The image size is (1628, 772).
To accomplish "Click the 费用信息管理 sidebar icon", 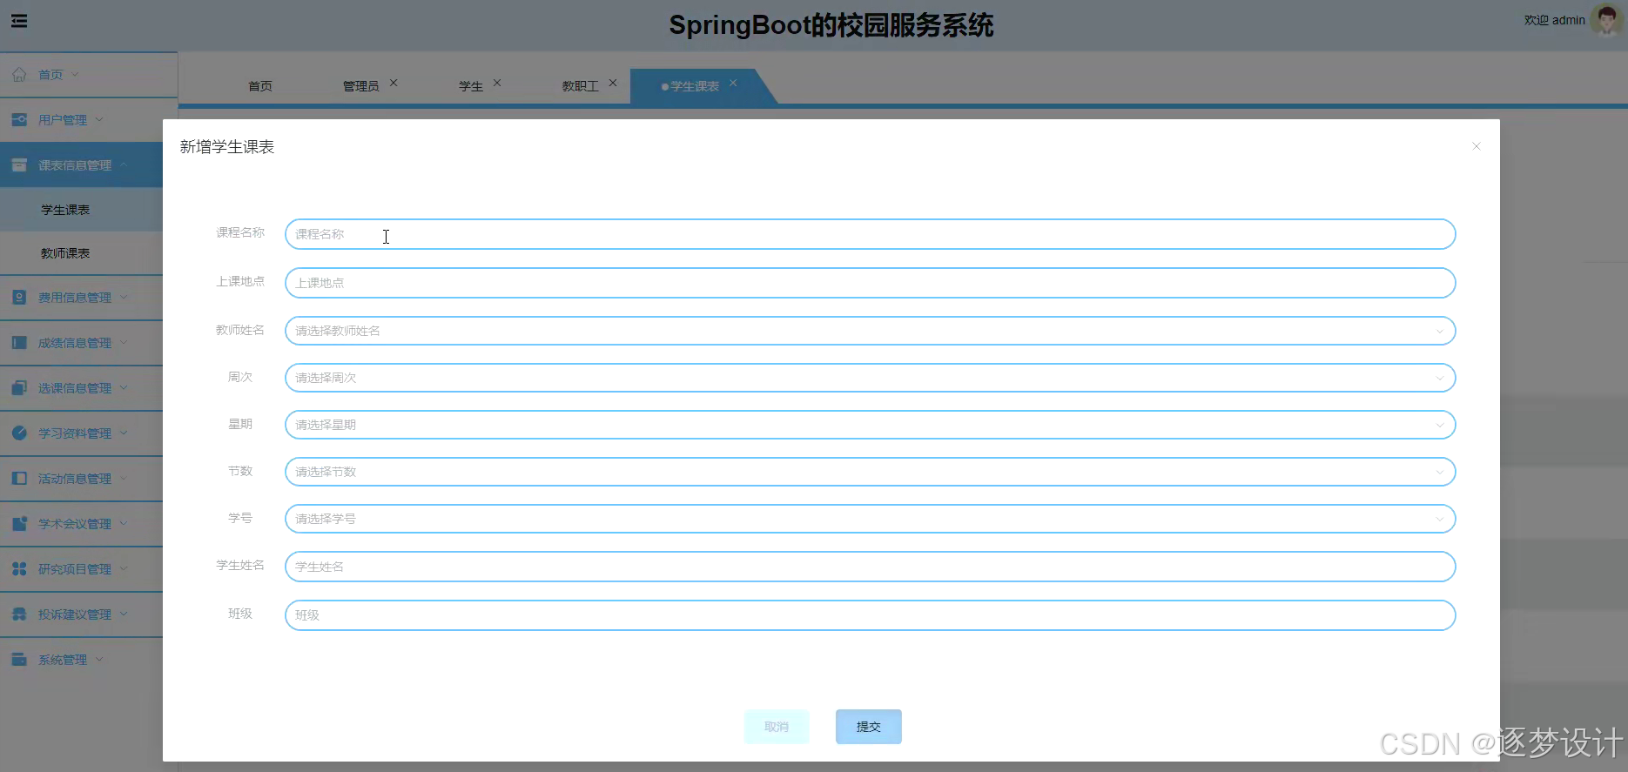I will pyautogui.click(x=19, y=298).
